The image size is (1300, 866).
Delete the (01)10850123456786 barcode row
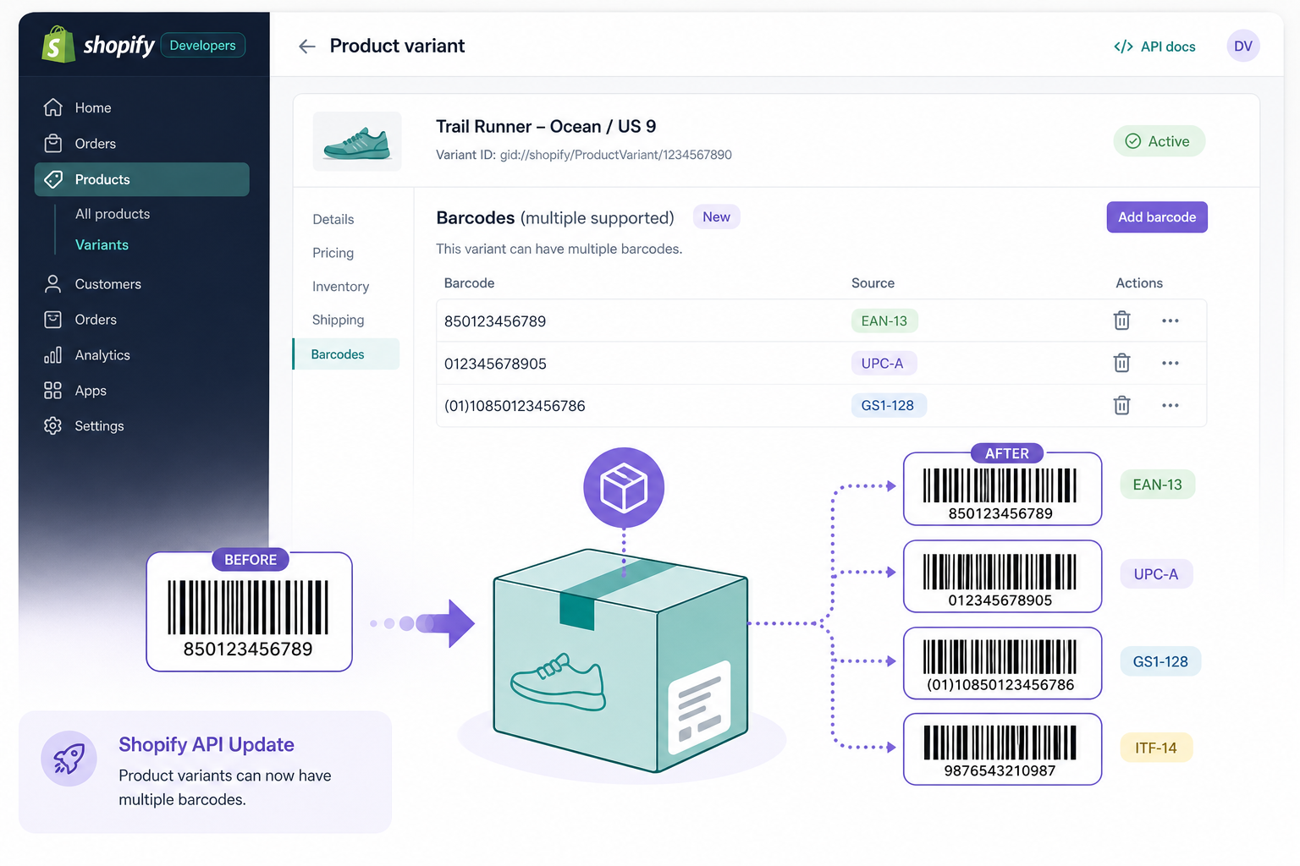tap(1121, 405)
